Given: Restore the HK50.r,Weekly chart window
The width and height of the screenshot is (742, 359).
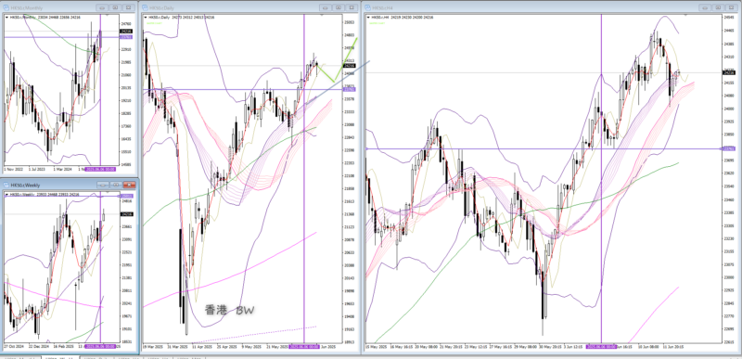Looking at the screenshot, I should [115, 185].
